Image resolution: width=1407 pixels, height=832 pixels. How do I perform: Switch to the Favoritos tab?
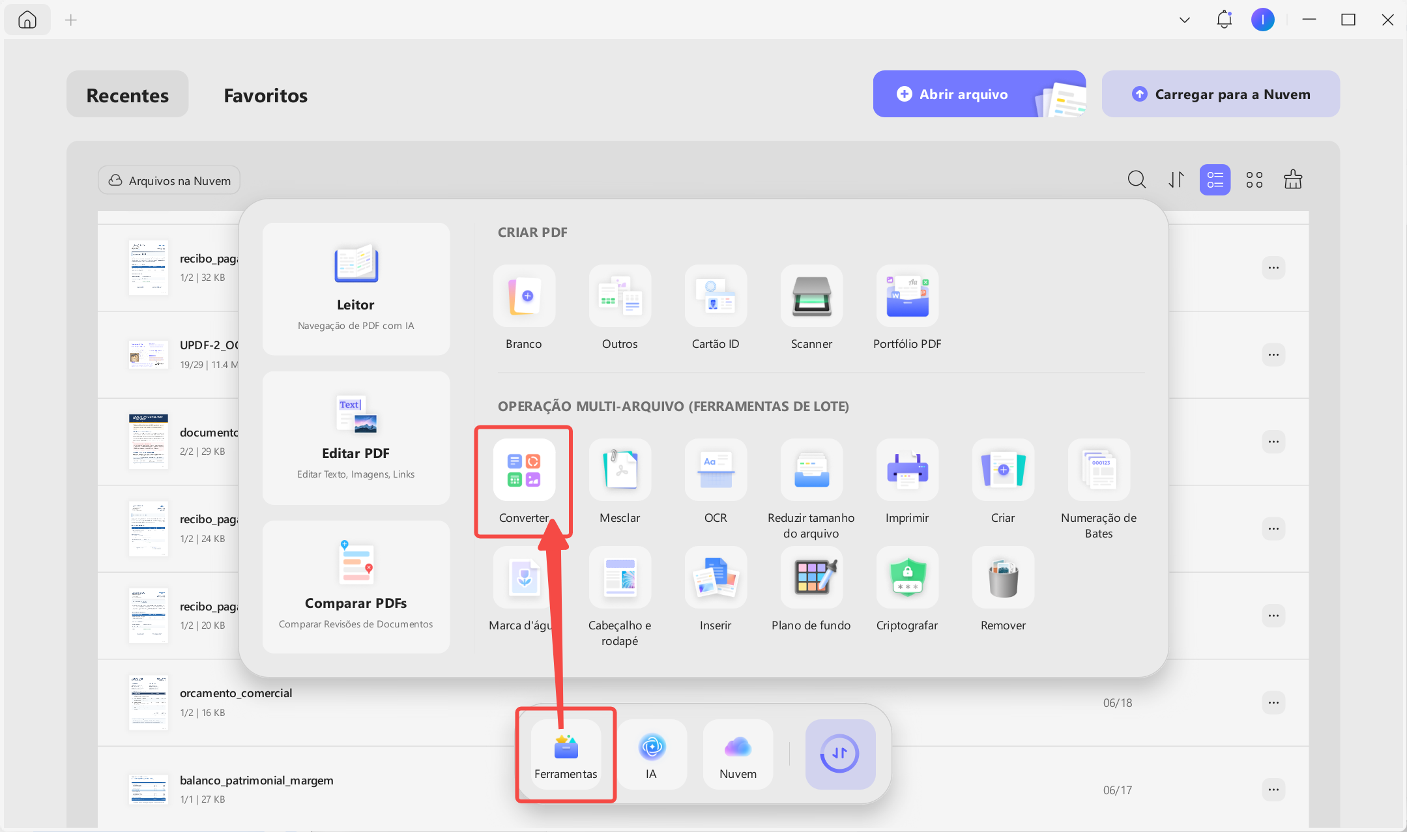pos(266,94)
